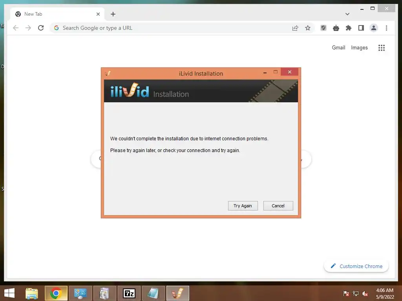The height and width of the screenshot is (301, 402).
Task: Open the installer package taskbar icon
Action: click(x=104, y=293)
